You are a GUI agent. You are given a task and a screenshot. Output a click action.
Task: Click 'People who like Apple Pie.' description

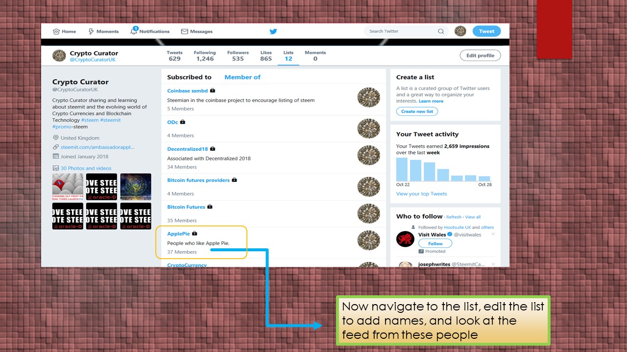[198, 243]
